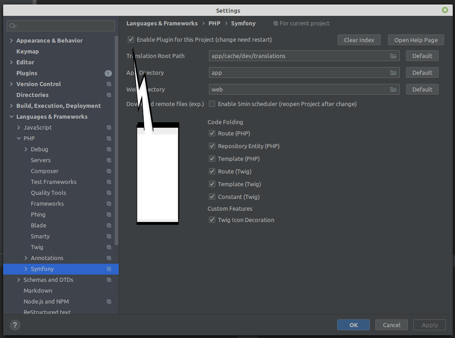Click folder browse icon for Translation Root Path
This screenshot has height=338, width=455.
point(393,56)
